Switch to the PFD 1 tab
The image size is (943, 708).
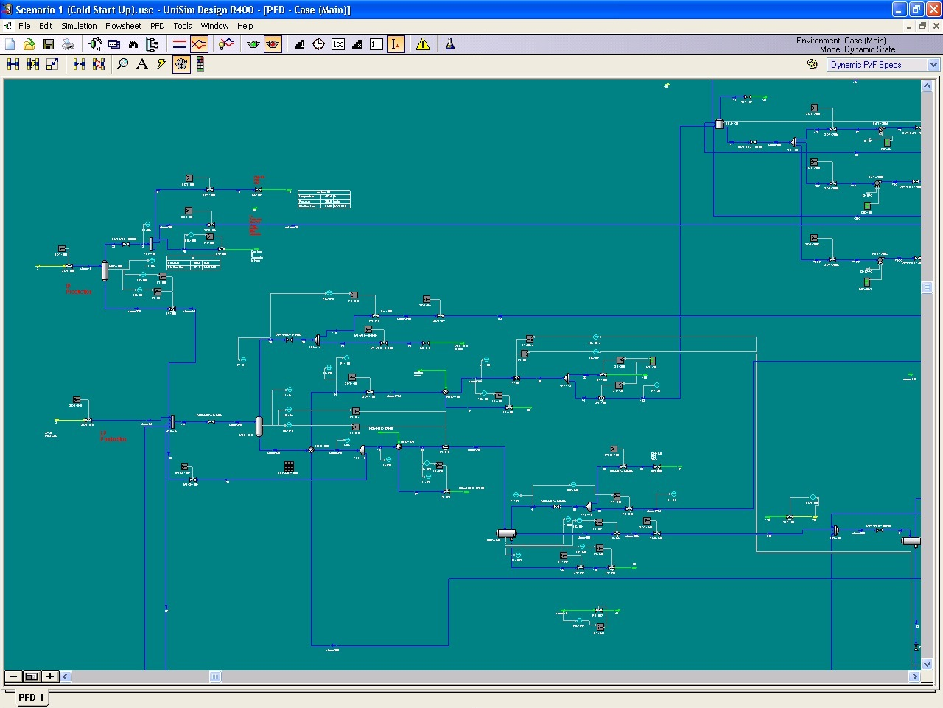31,697
